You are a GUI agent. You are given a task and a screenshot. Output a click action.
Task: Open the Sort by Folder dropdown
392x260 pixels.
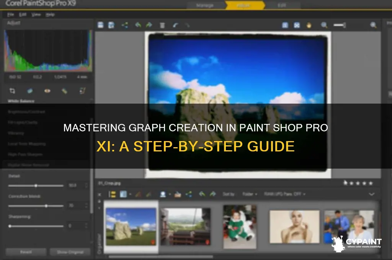click(250, 194)
